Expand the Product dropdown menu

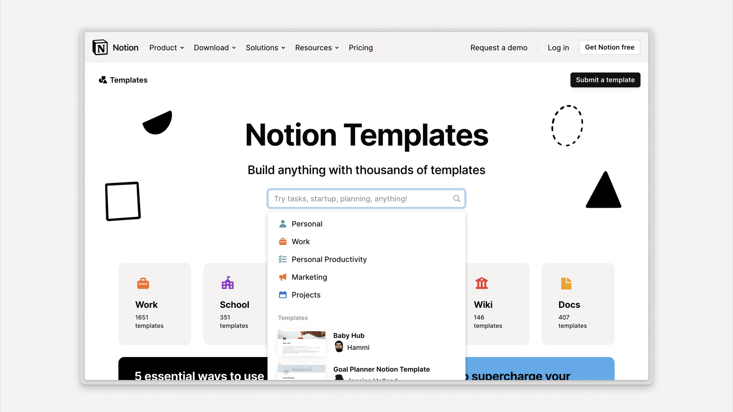(x=166, y=47)
